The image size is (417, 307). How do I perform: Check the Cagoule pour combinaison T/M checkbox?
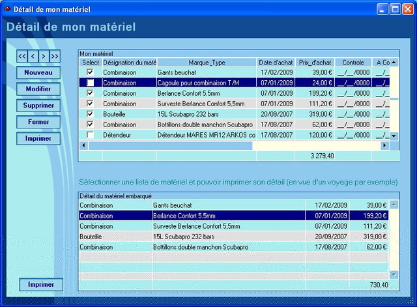(91, 83)
